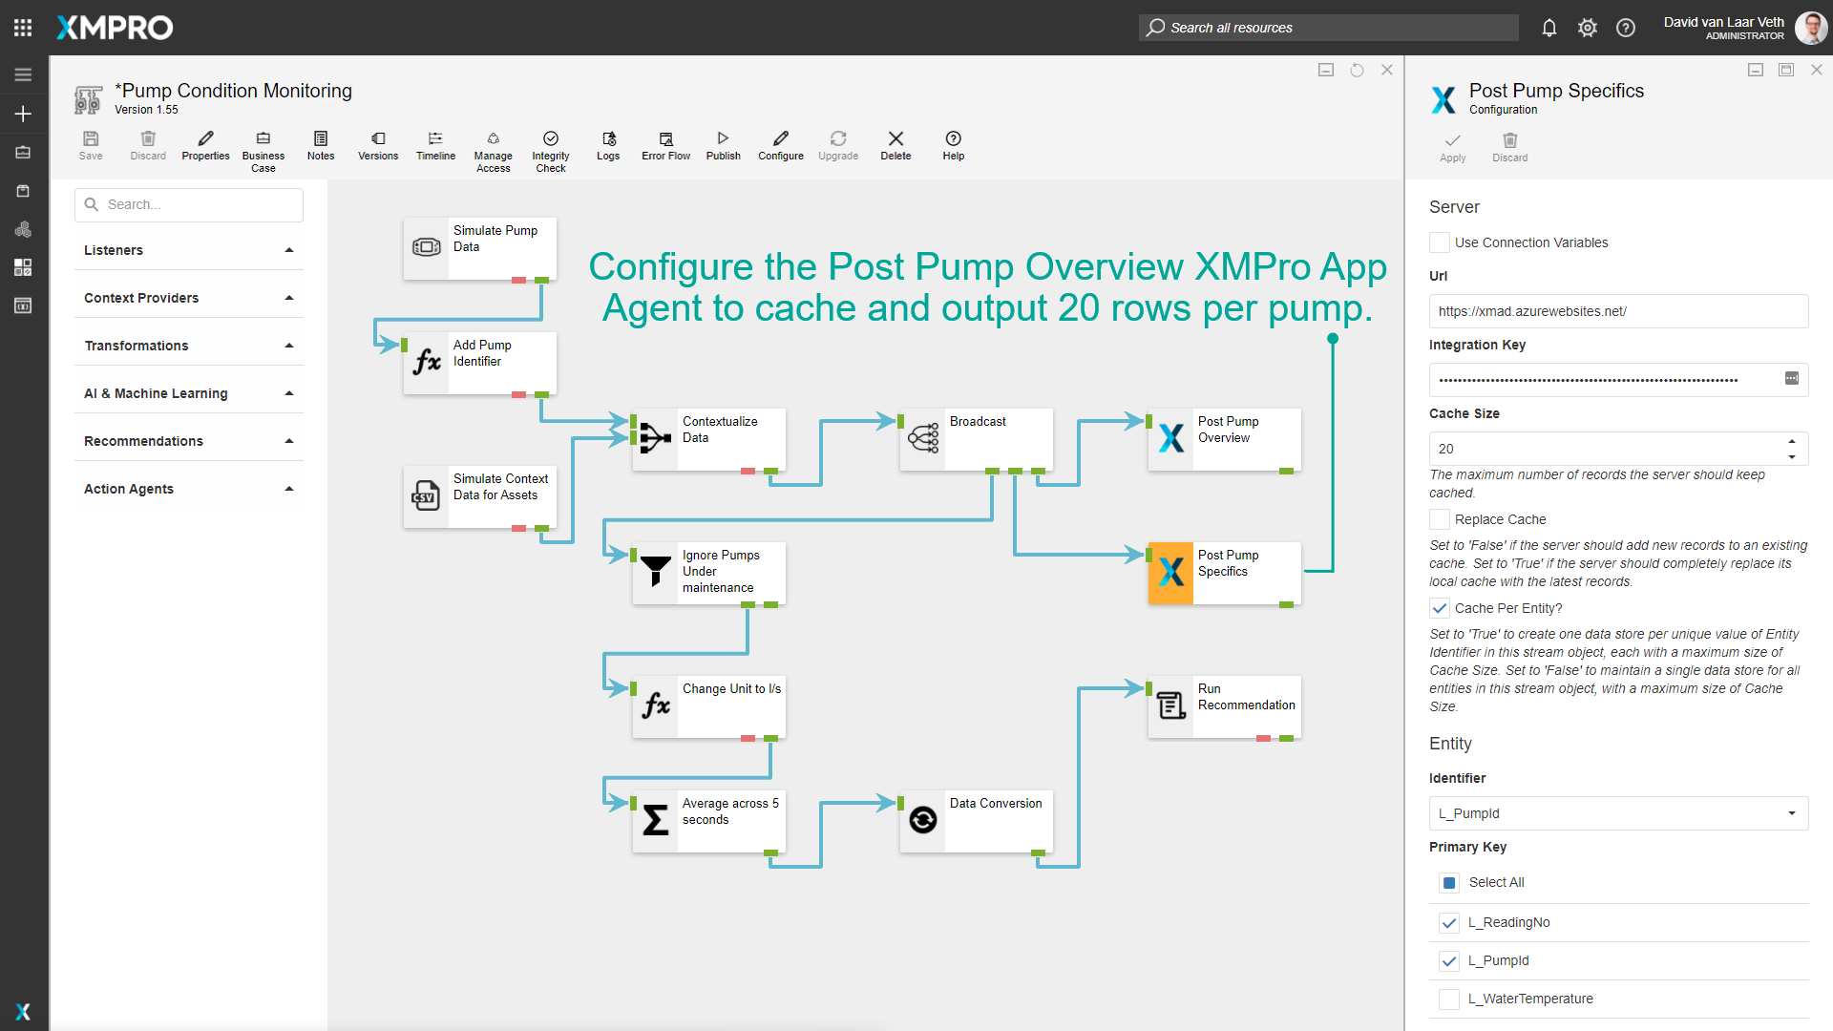Viewport: 1833px width, 1031px height.
Task: Open the apps grid launcher
Action: [x=23, y=28]
